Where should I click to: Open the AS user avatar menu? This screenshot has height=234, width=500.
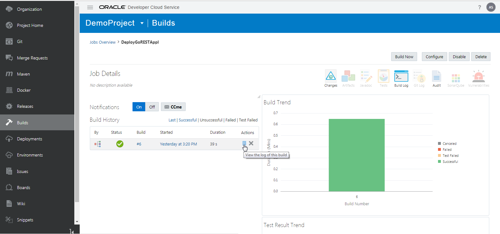point(491,7)
